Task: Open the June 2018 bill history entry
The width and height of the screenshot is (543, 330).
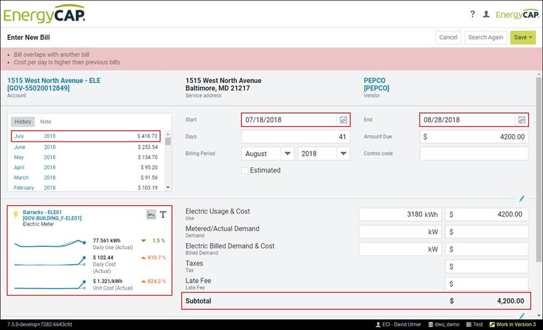Action: pyautogui.click(x=20, y=147)
